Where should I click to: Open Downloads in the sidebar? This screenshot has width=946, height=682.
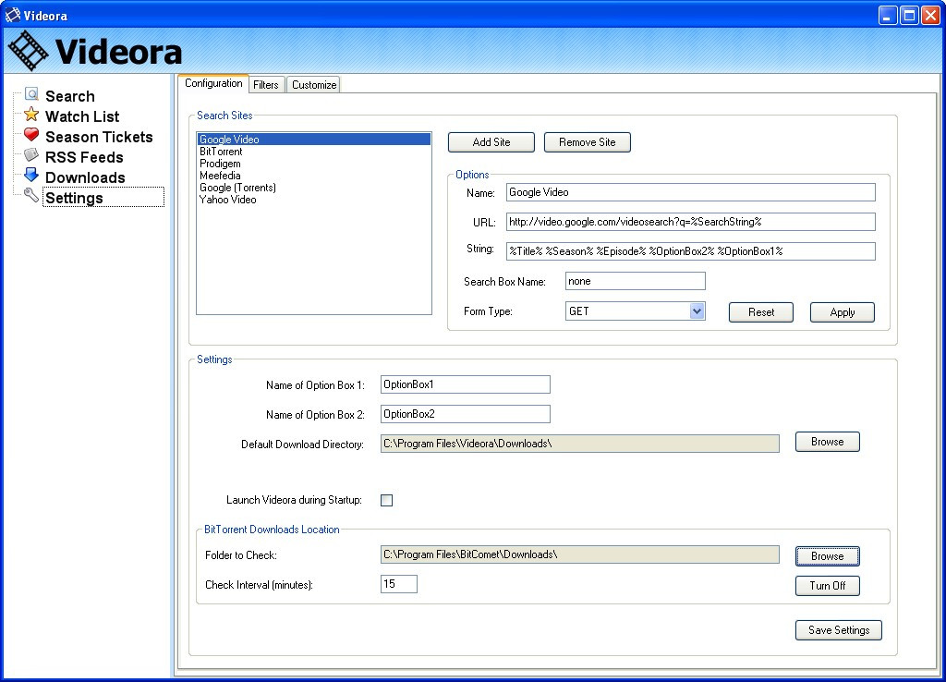[85, 178]
